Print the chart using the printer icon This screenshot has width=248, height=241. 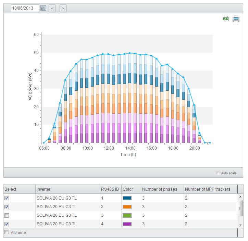pyautogui.click(x=236, y=19)
